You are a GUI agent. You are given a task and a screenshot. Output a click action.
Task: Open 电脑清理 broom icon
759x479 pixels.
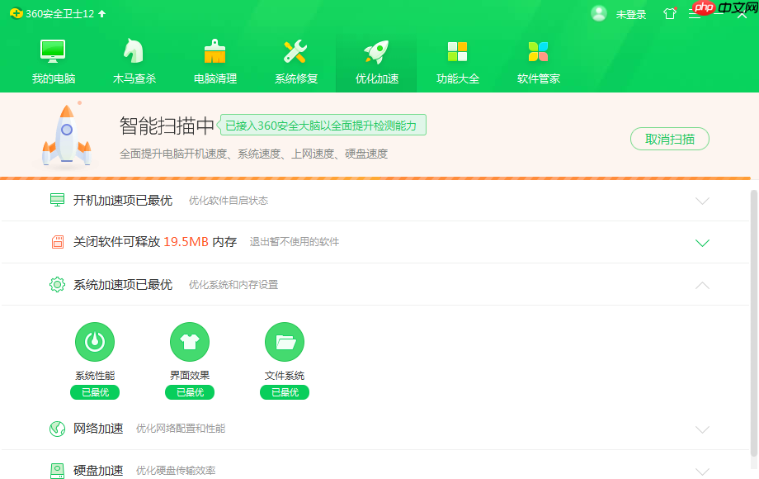coord(215,51)
